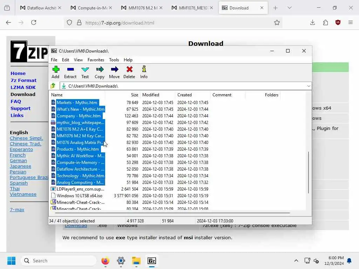Click the red Delete toolbar icon
The width and height of the screenshot is (359, 269).
click(x=129, y=70)
